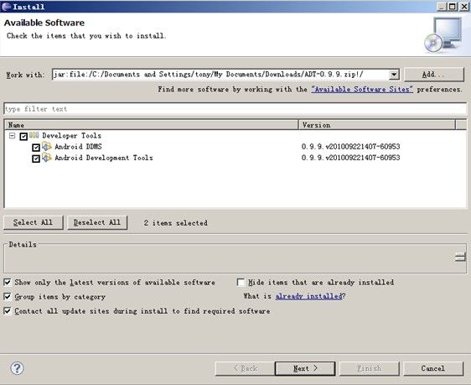Select the Android DDMS row label
This screenshot has height=385, width=471.
(78, 146)
